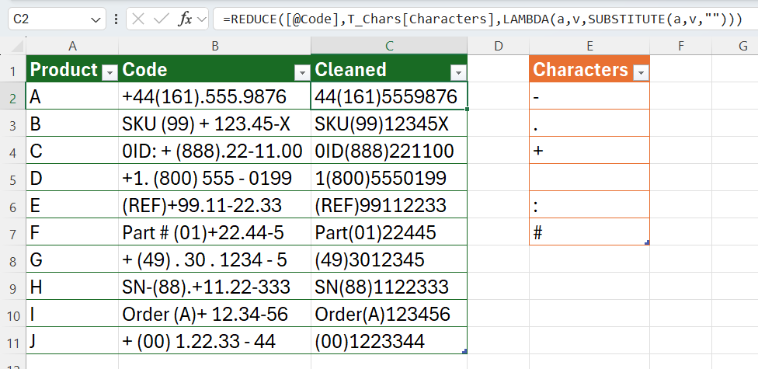The width and height of the screenshot is (758, 369).
Task: Select column B header
Action: 215,46
